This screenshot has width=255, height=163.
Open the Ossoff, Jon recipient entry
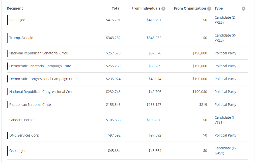18,151
